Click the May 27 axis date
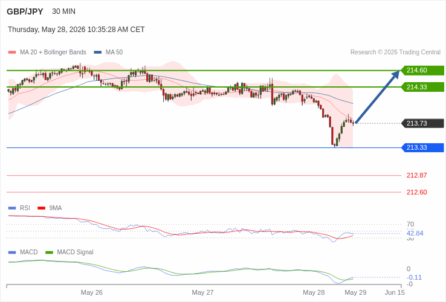 tap(202, 292)
